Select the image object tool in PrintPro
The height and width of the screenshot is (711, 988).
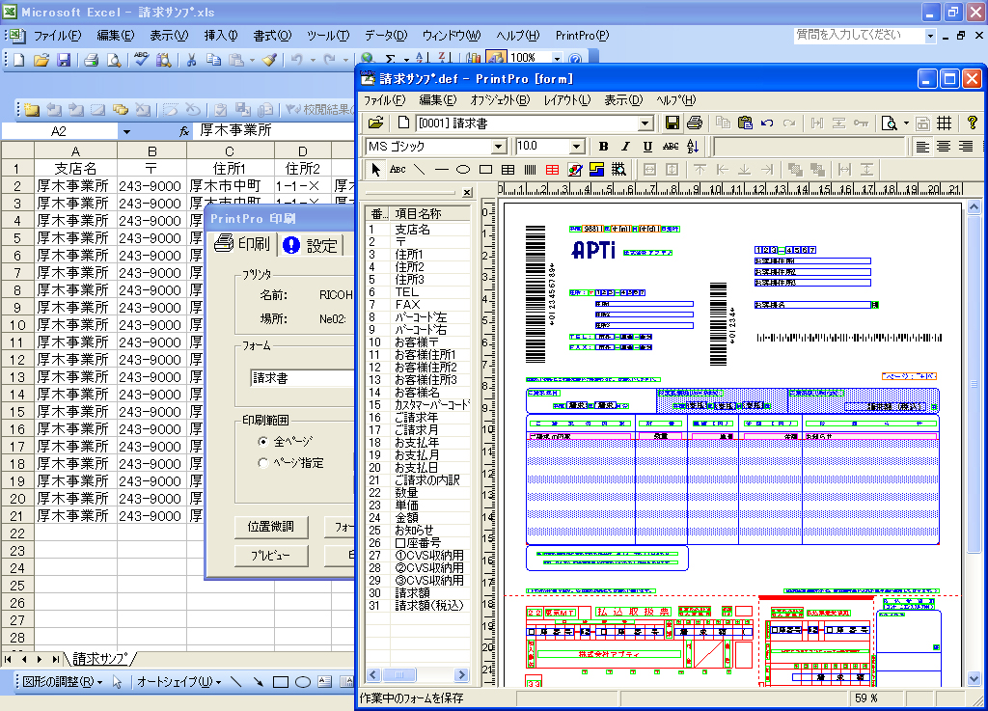click(575, 170)
